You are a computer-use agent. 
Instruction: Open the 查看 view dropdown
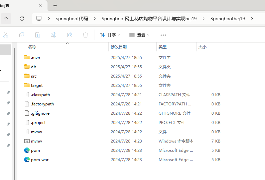(x=139, y=35)
